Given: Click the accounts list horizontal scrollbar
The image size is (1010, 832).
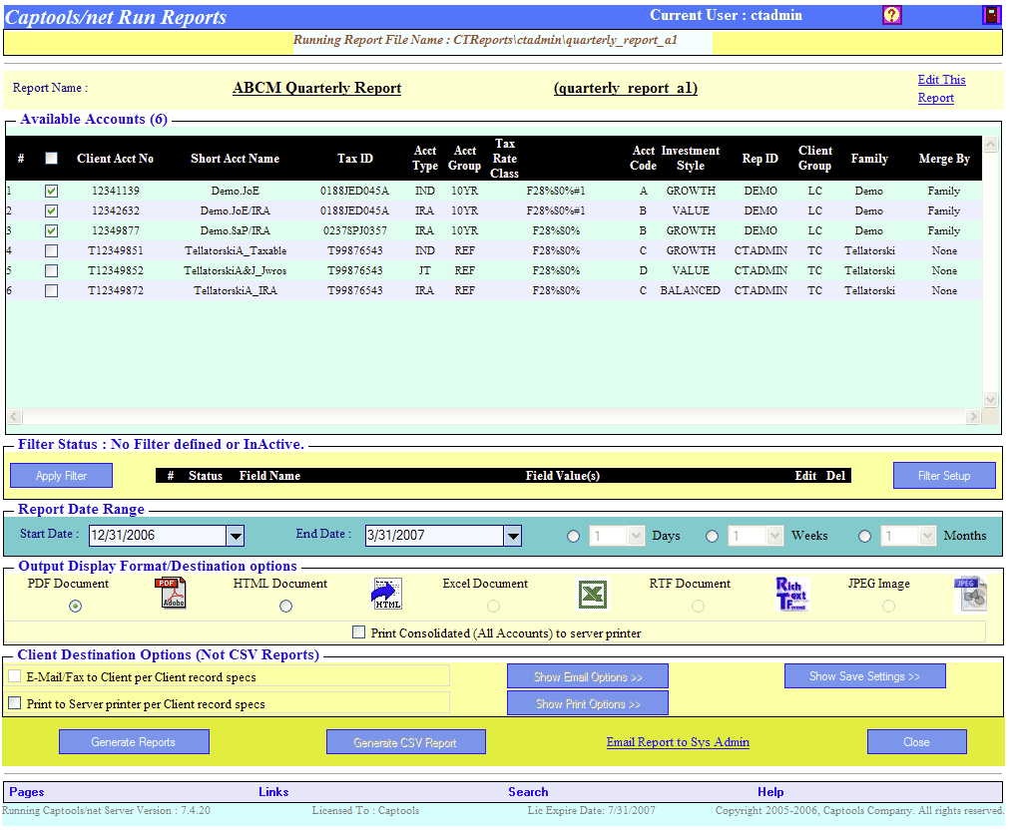Looking at the screenshot, I should click(494, 416).
